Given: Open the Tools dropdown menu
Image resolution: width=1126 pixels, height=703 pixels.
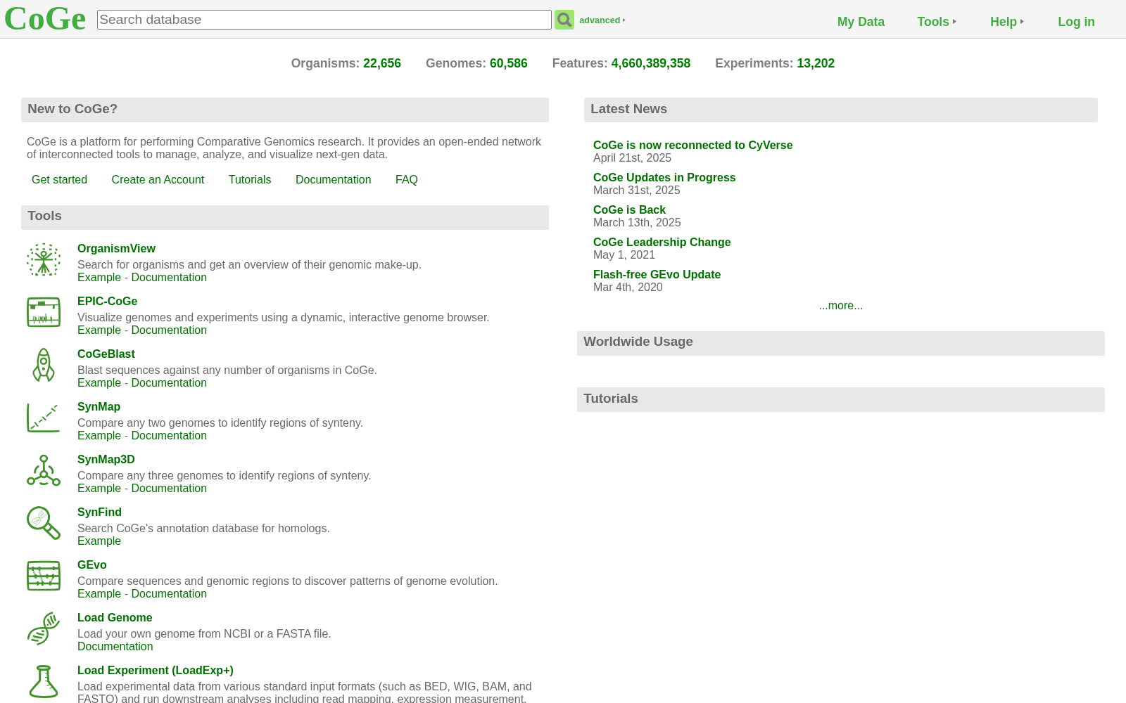Looking at the screenshot, I should 937,22.
